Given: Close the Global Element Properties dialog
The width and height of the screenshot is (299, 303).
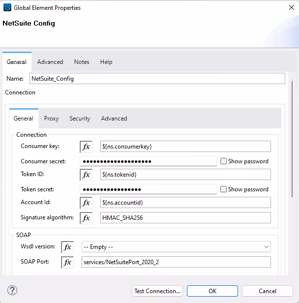Looking at the screenshot, I should (x=292, y=7).
